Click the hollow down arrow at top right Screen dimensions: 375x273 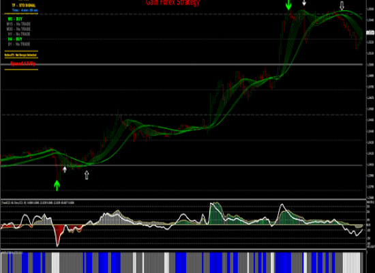click(x=342, y=5)
